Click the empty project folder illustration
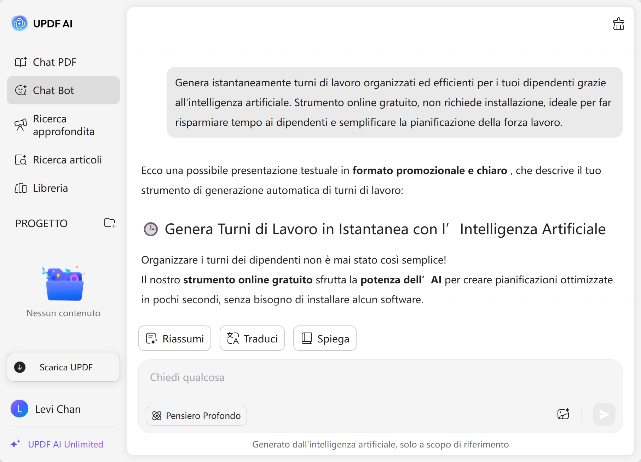 [64, 284]
